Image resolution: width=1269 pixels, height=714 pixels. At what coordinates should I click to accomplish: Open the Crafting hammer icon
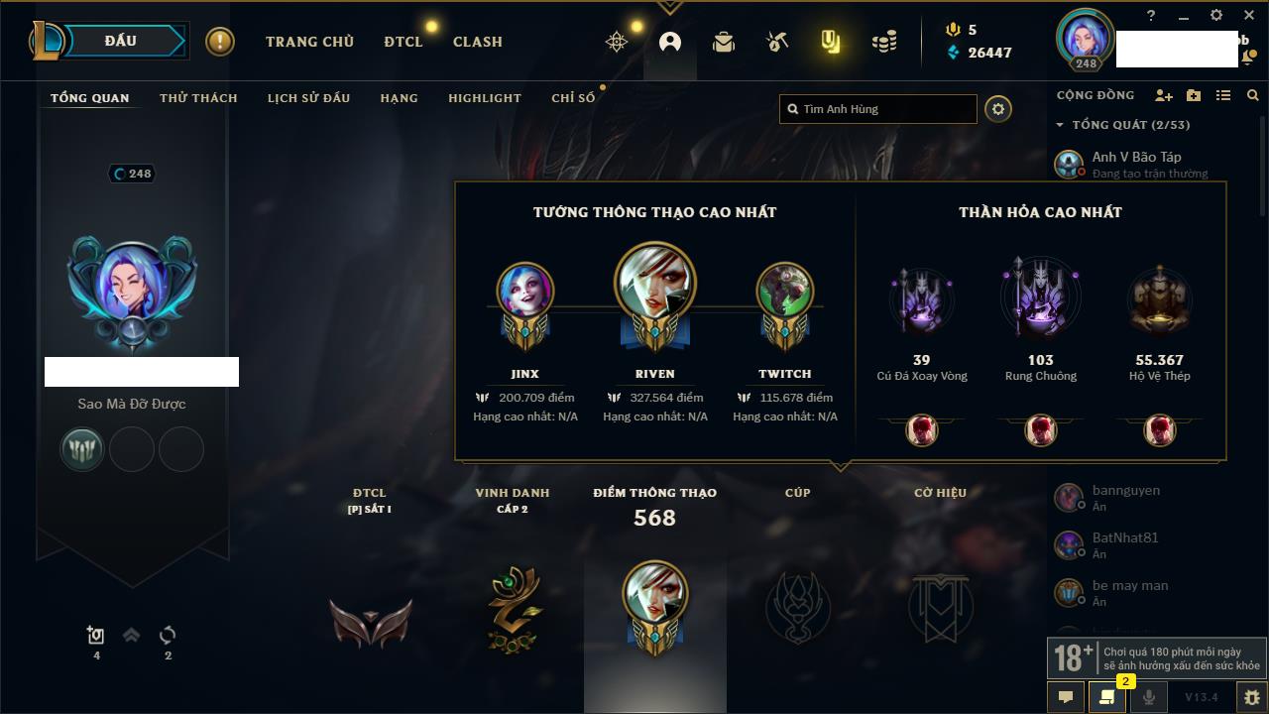coord(777,42)
